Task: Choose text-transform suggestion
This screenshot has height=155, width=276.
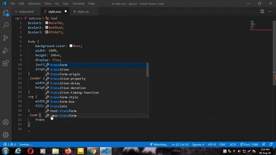Action: pyautogui.click(x=96, y=111)
